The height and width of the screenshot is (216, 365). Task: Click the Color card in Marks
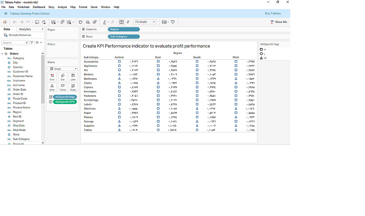(x=52, y=77)
